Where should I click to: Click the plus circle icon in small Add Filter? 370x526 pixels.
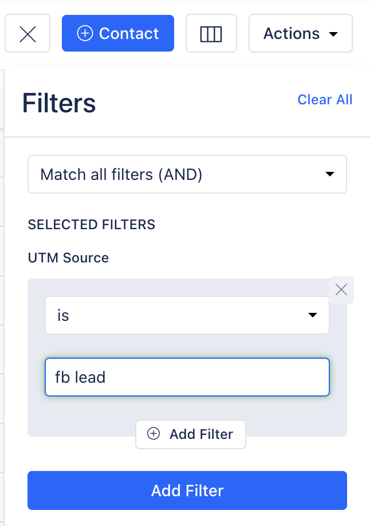click(153, 433)
